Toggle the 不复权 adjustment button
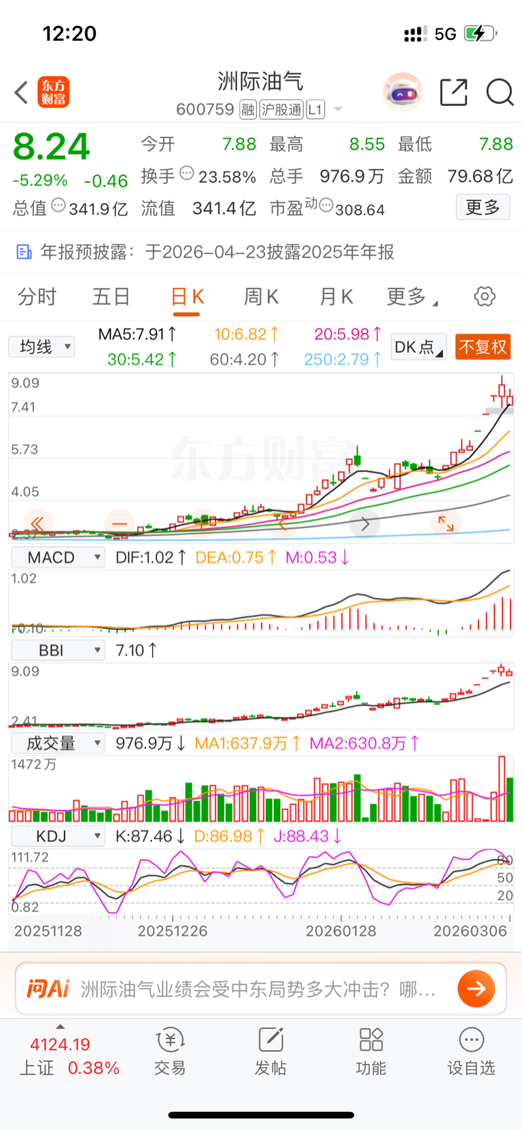Viewport: 522px width, 1130px height. point(483,347)
